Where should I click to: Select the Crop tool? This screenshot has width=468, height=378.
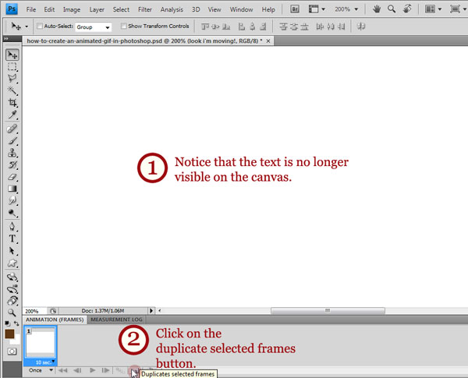point(12,103)
